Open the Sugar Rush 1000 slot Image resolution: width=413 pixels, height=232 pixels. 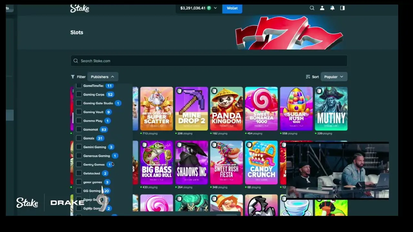[x=296, y=109]
